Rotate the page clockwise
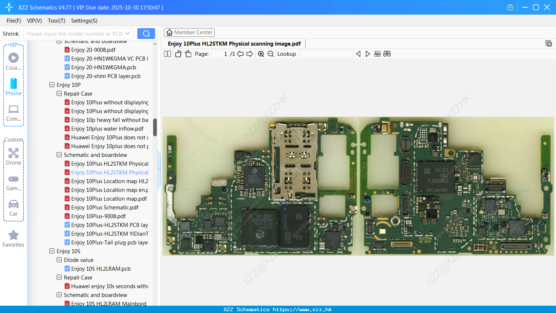This screenshot has height=313, width=556. [x=188, y=54]
